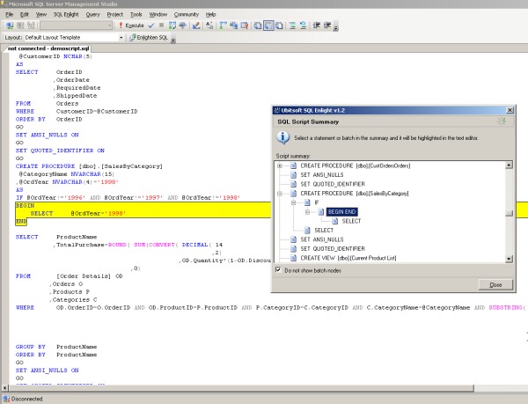Open the Layout template dropdown

121,37
